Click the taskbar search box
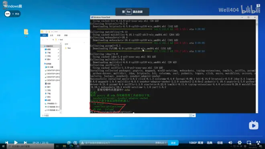This screenshot has width=265, height=149. (x=31, y=146)
